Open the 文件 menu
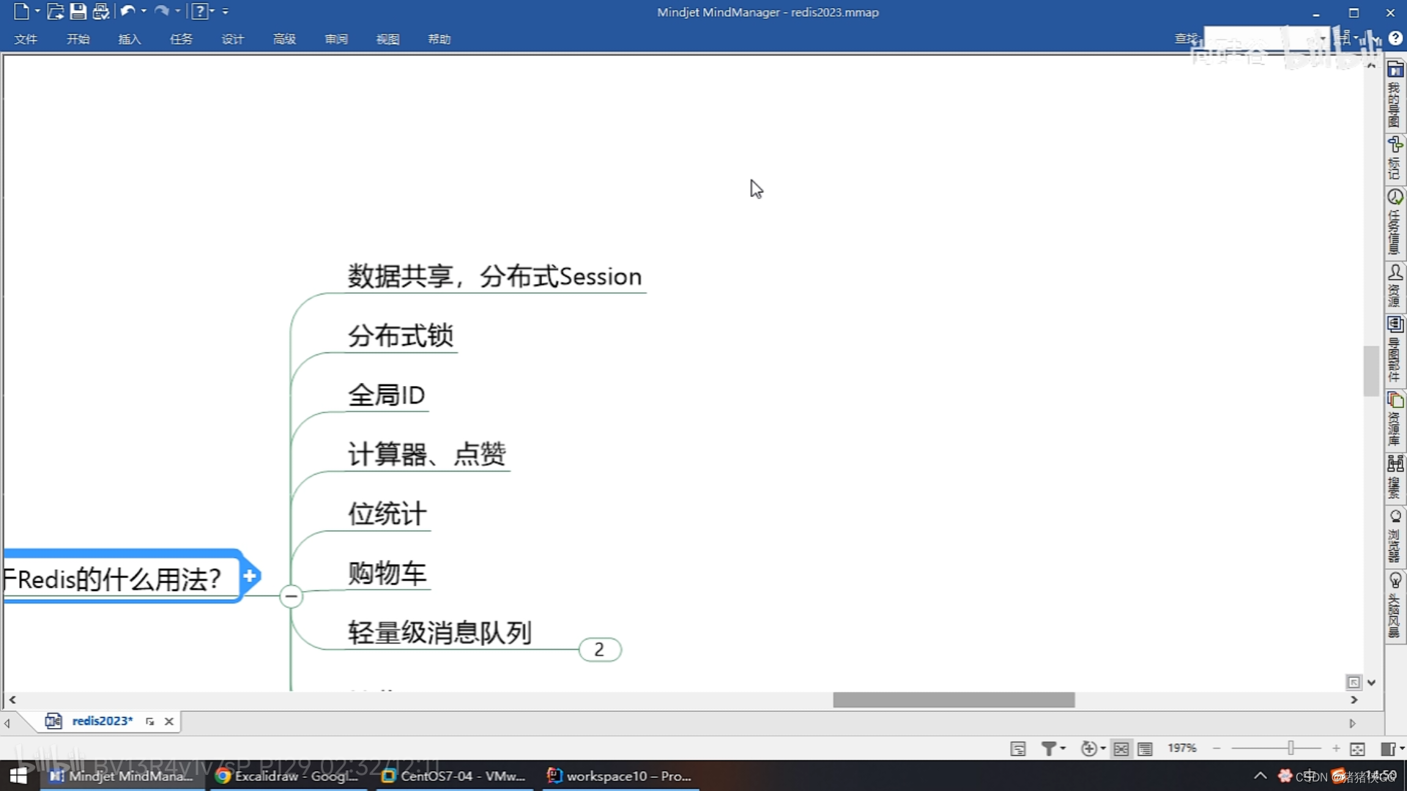Viewport: 1407px width, 791px height. 26,39
